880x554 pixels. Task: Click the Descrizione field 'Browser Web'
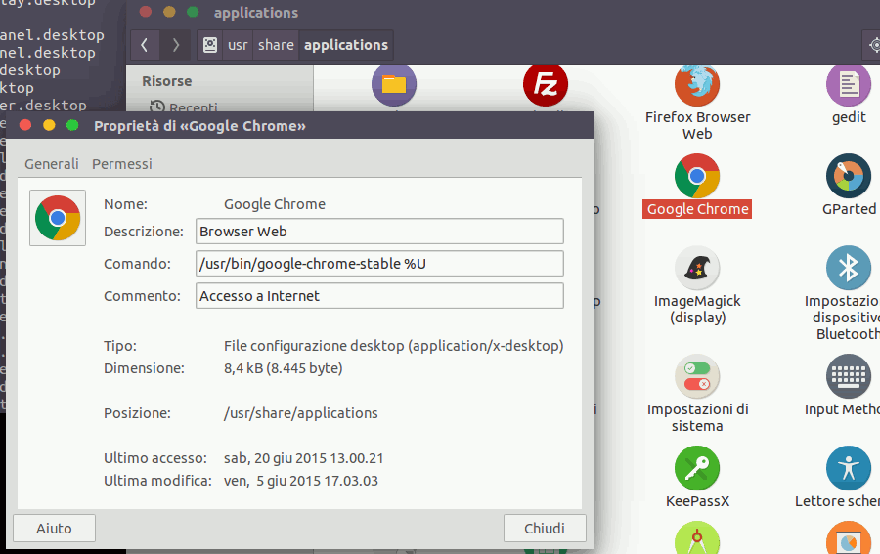pos(379,232)
